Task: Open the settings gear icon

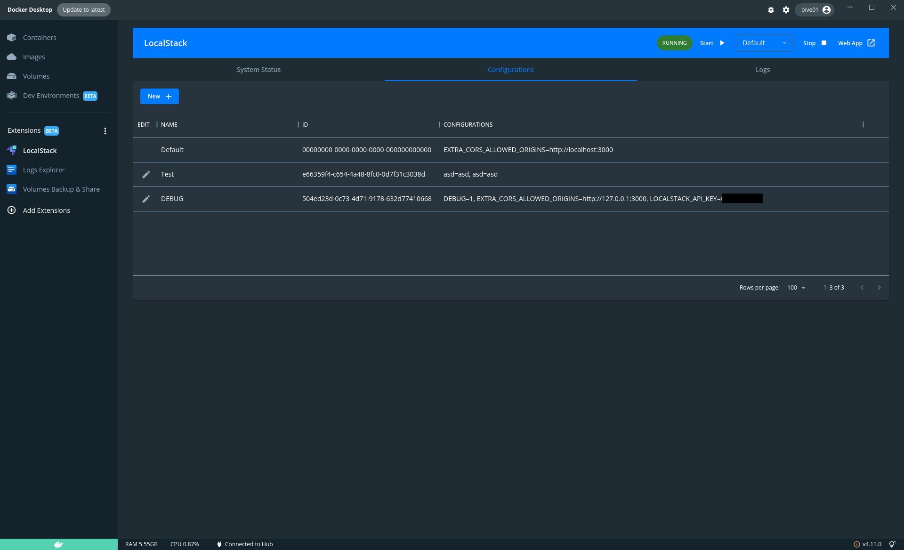Action: click(x=786, y=10)
